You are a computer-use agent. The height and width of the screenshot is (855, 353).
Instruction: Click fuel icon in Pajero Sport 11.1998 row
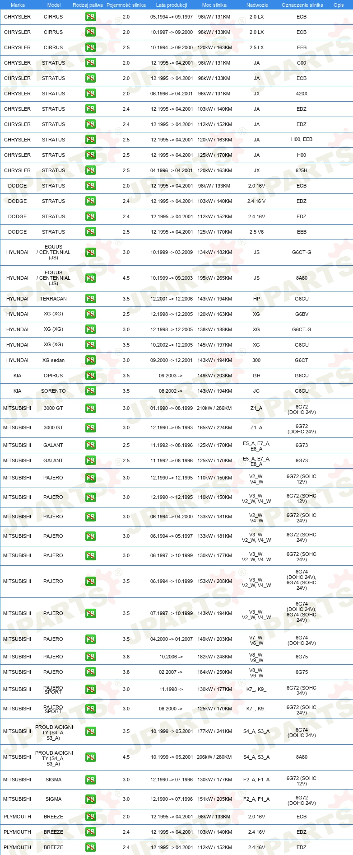coord(91,690)
